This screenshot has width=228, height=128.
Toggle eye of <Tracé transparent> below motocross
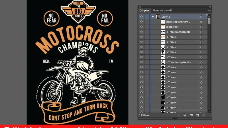pyautogui.click(x=141, y=32)
